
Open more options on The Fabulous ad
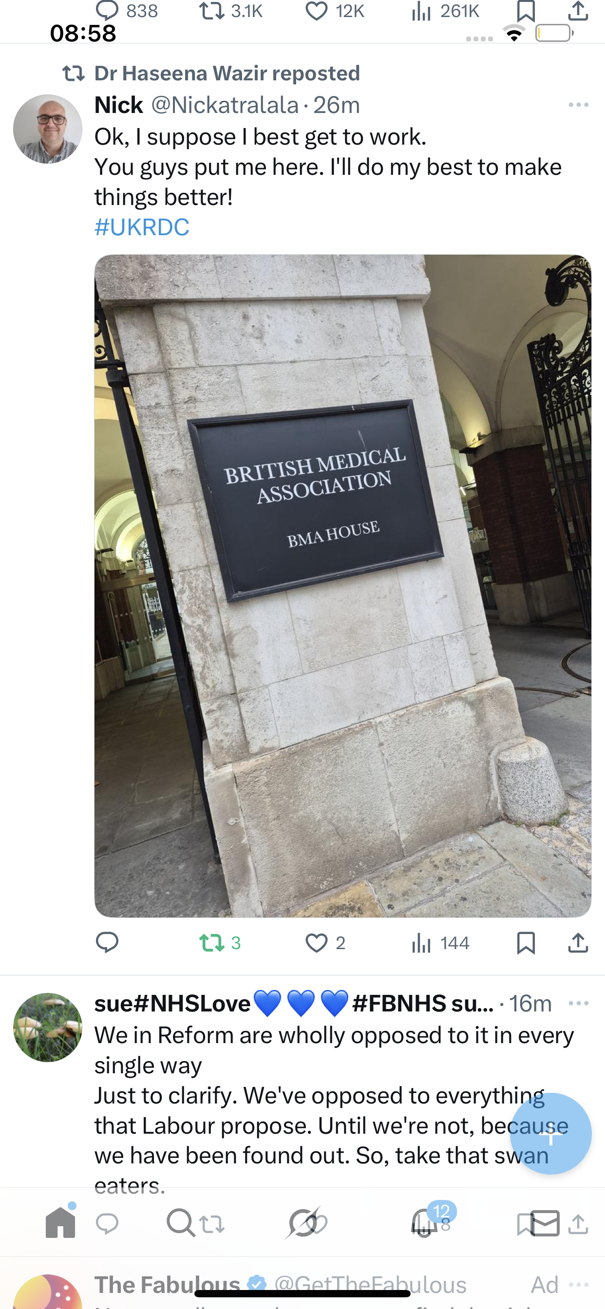[x=579, y=1285]
